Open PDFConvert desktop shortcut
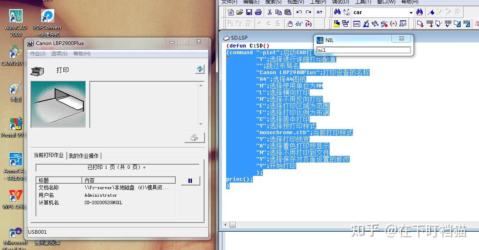 coord(47,23)
